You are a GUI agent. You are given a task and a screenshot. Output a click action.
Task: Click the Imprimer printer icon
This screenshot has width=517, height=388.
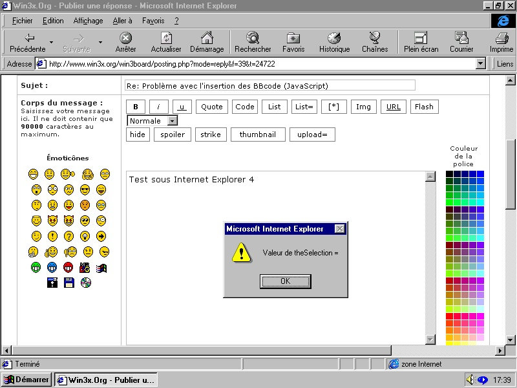(x=502, y=38)
